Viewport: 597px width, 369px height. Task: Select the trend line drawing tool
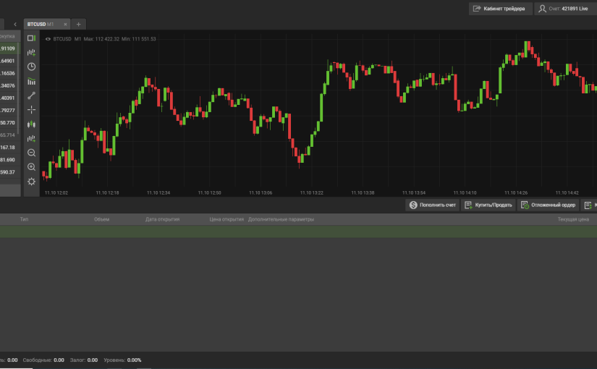pos(31,96)
